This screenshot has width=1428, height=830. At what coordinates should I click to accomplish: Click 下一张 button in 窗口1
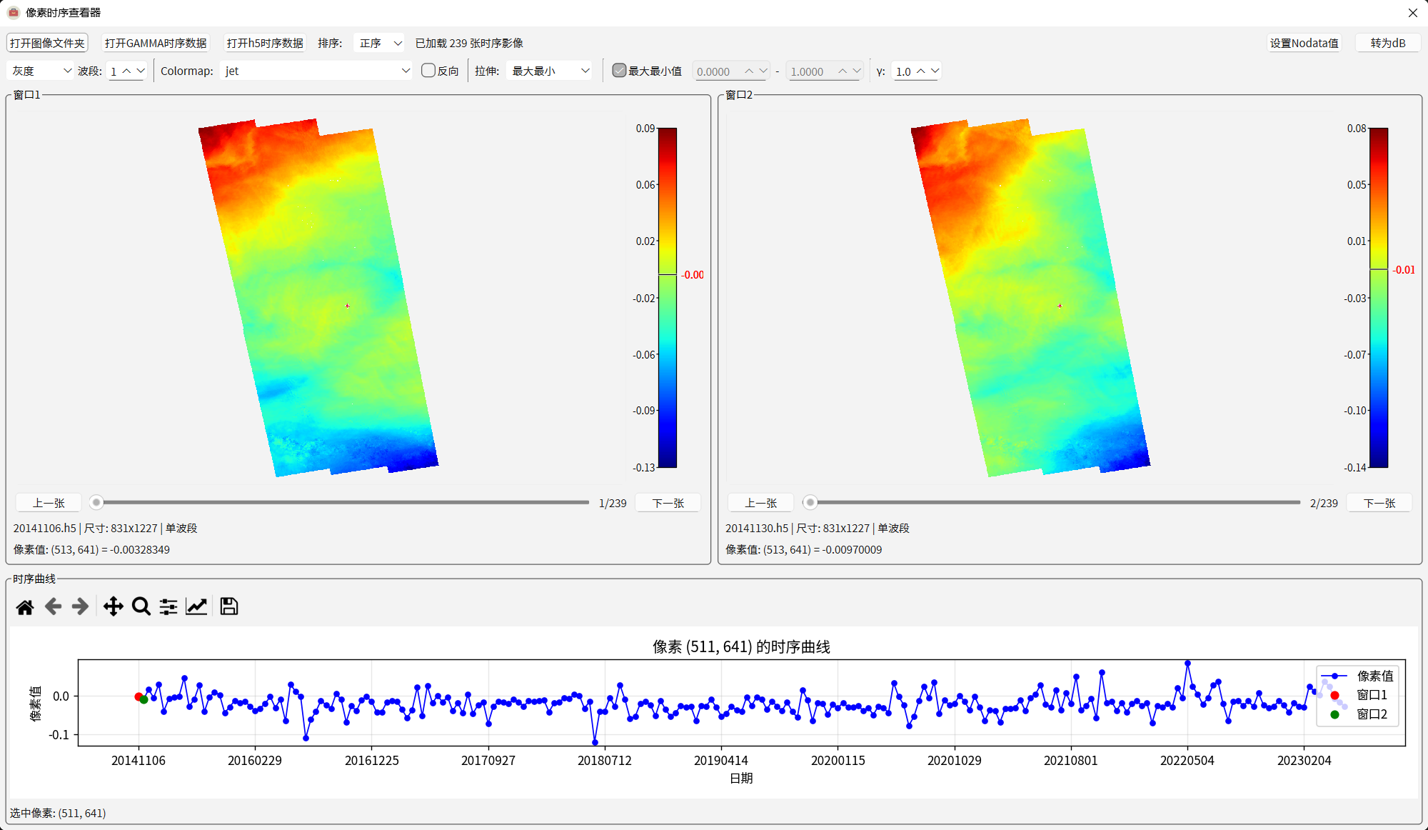[668, 503]
